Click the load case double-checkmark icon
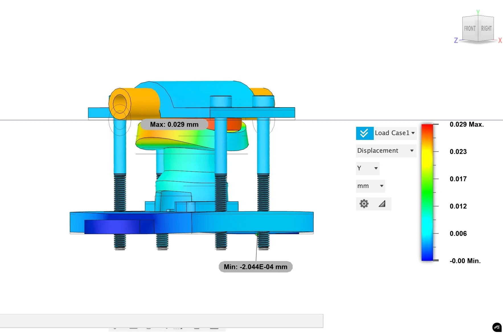Viewport: 503px width, 335px height. pos(365,133)
